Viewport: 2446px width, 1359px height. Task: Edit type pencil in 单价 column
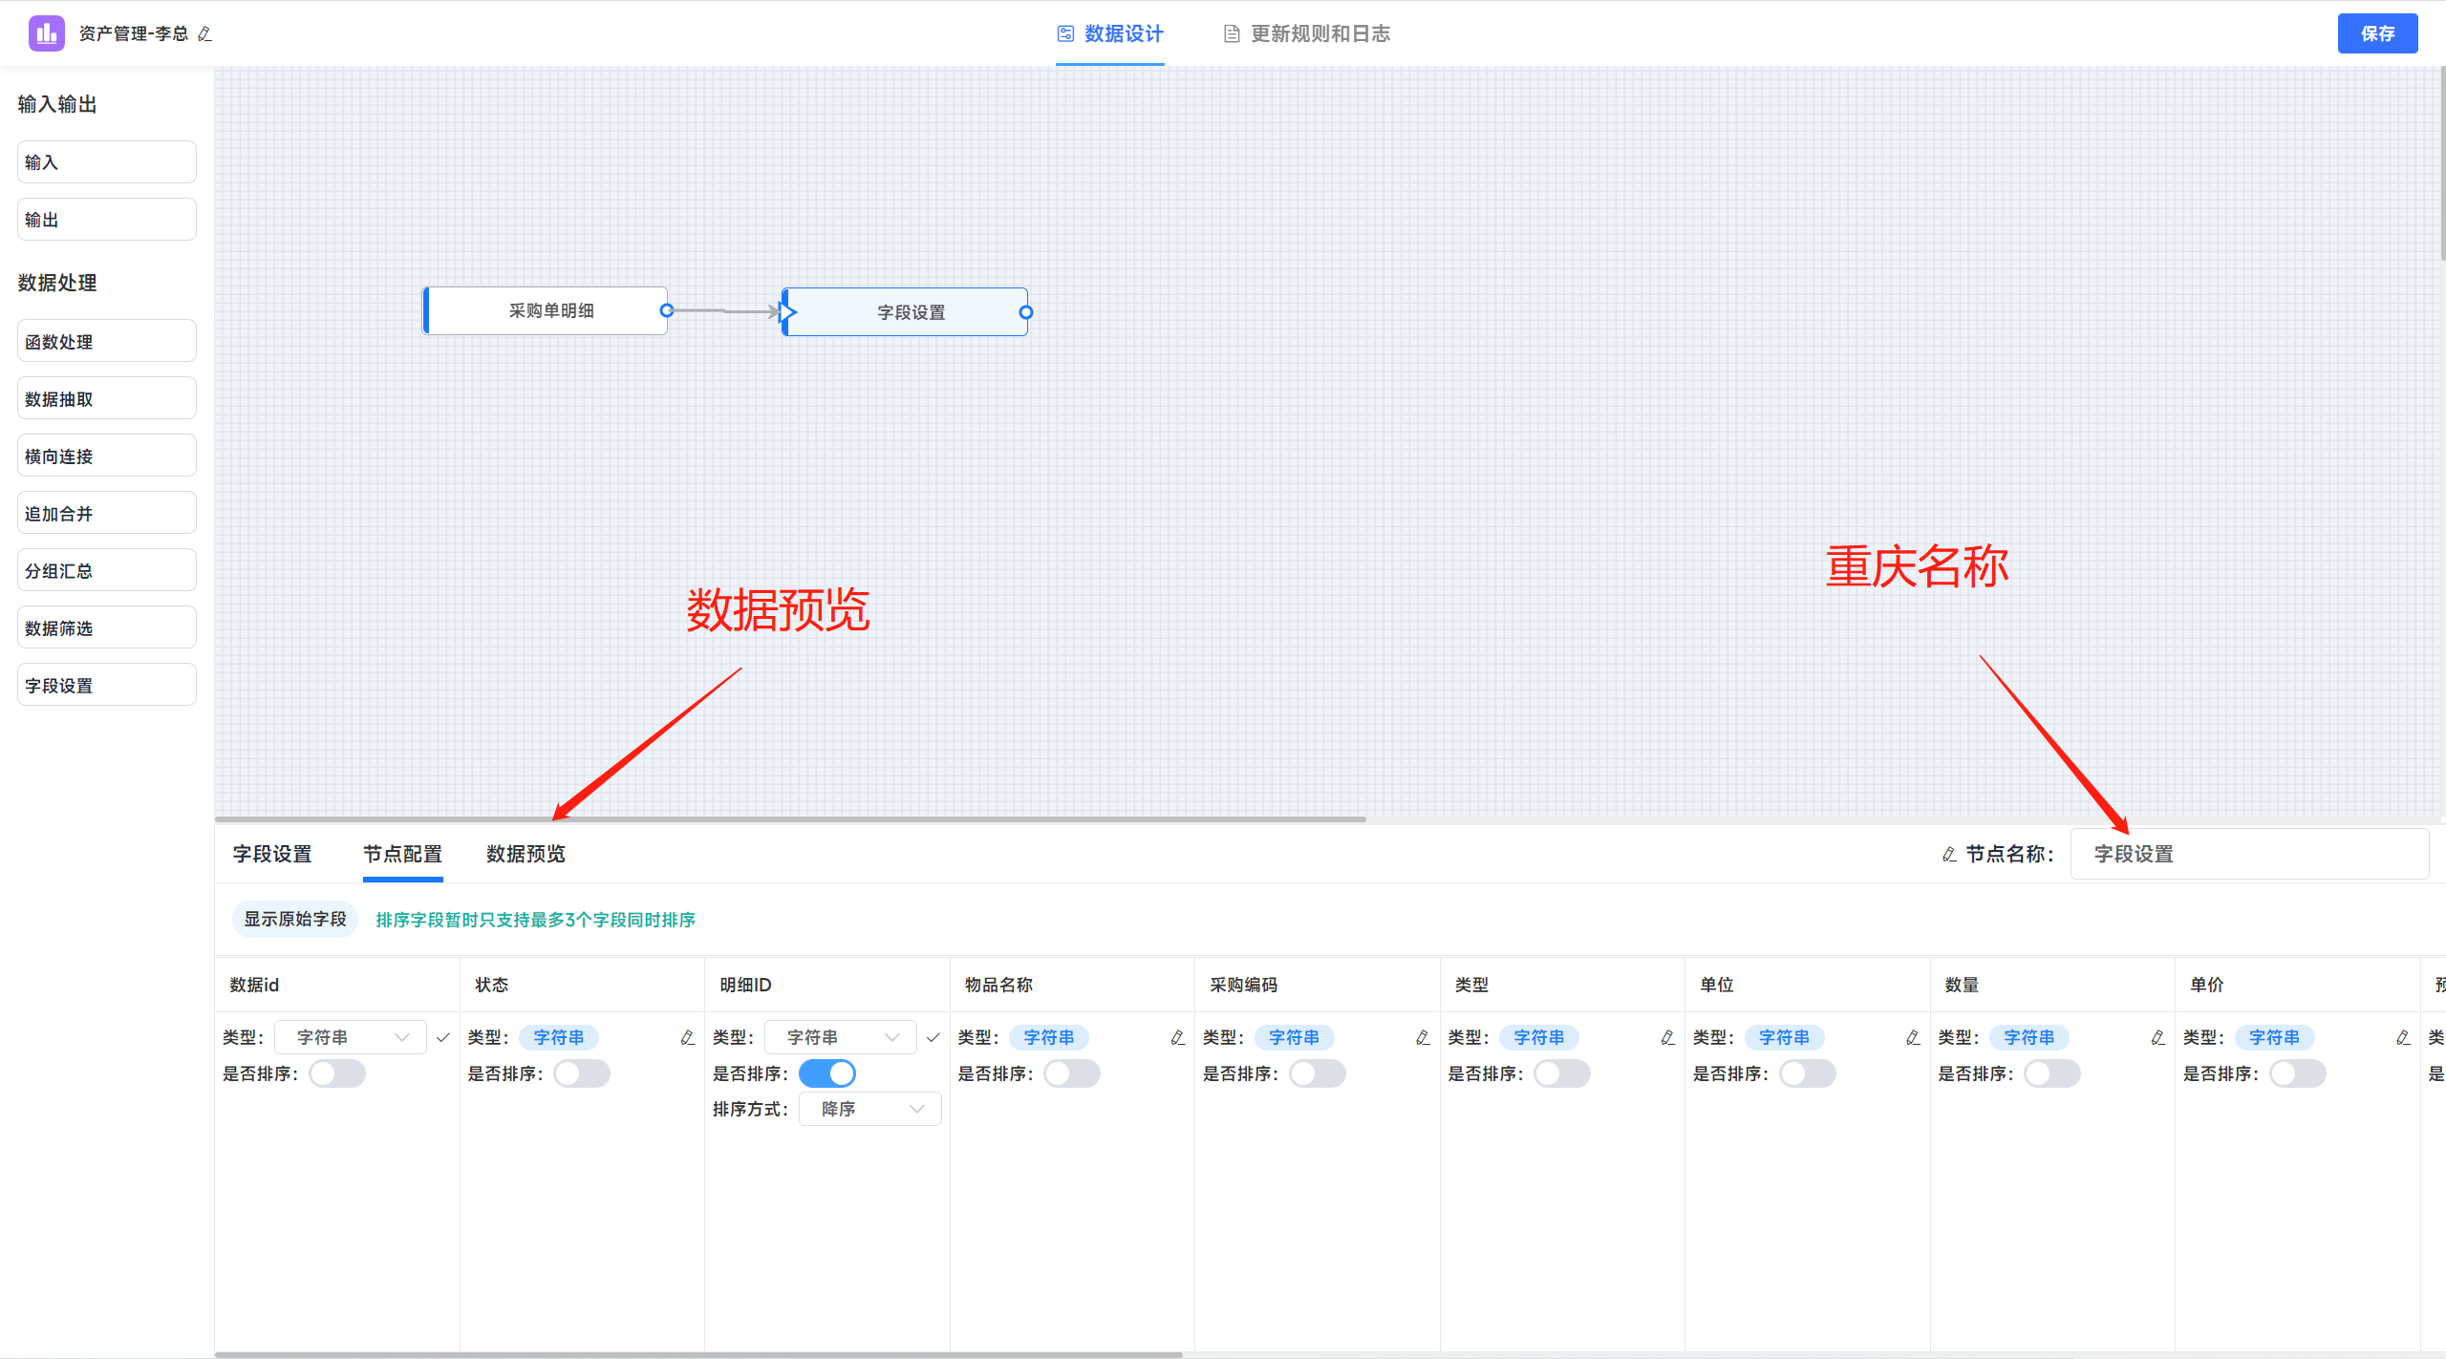click(x=2403, y=1037)
